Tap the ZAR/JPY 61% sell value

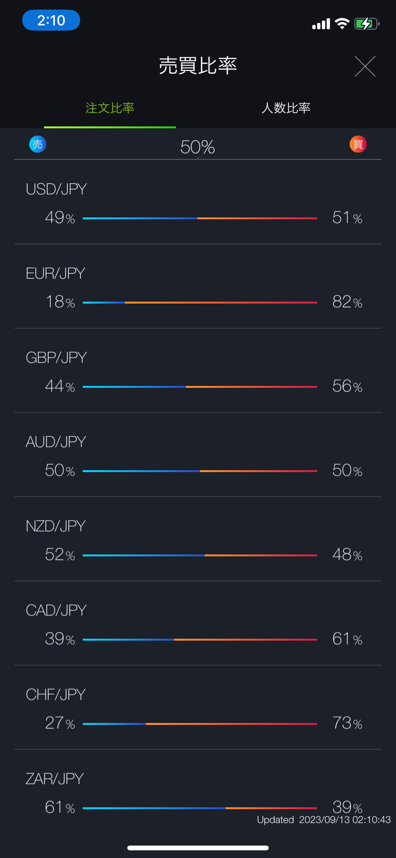60,807
